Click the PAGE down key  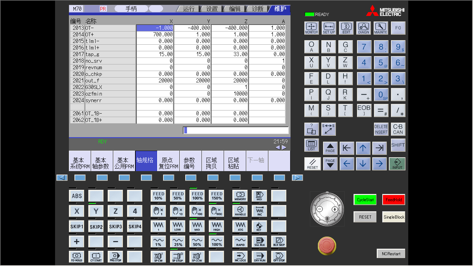330,164
